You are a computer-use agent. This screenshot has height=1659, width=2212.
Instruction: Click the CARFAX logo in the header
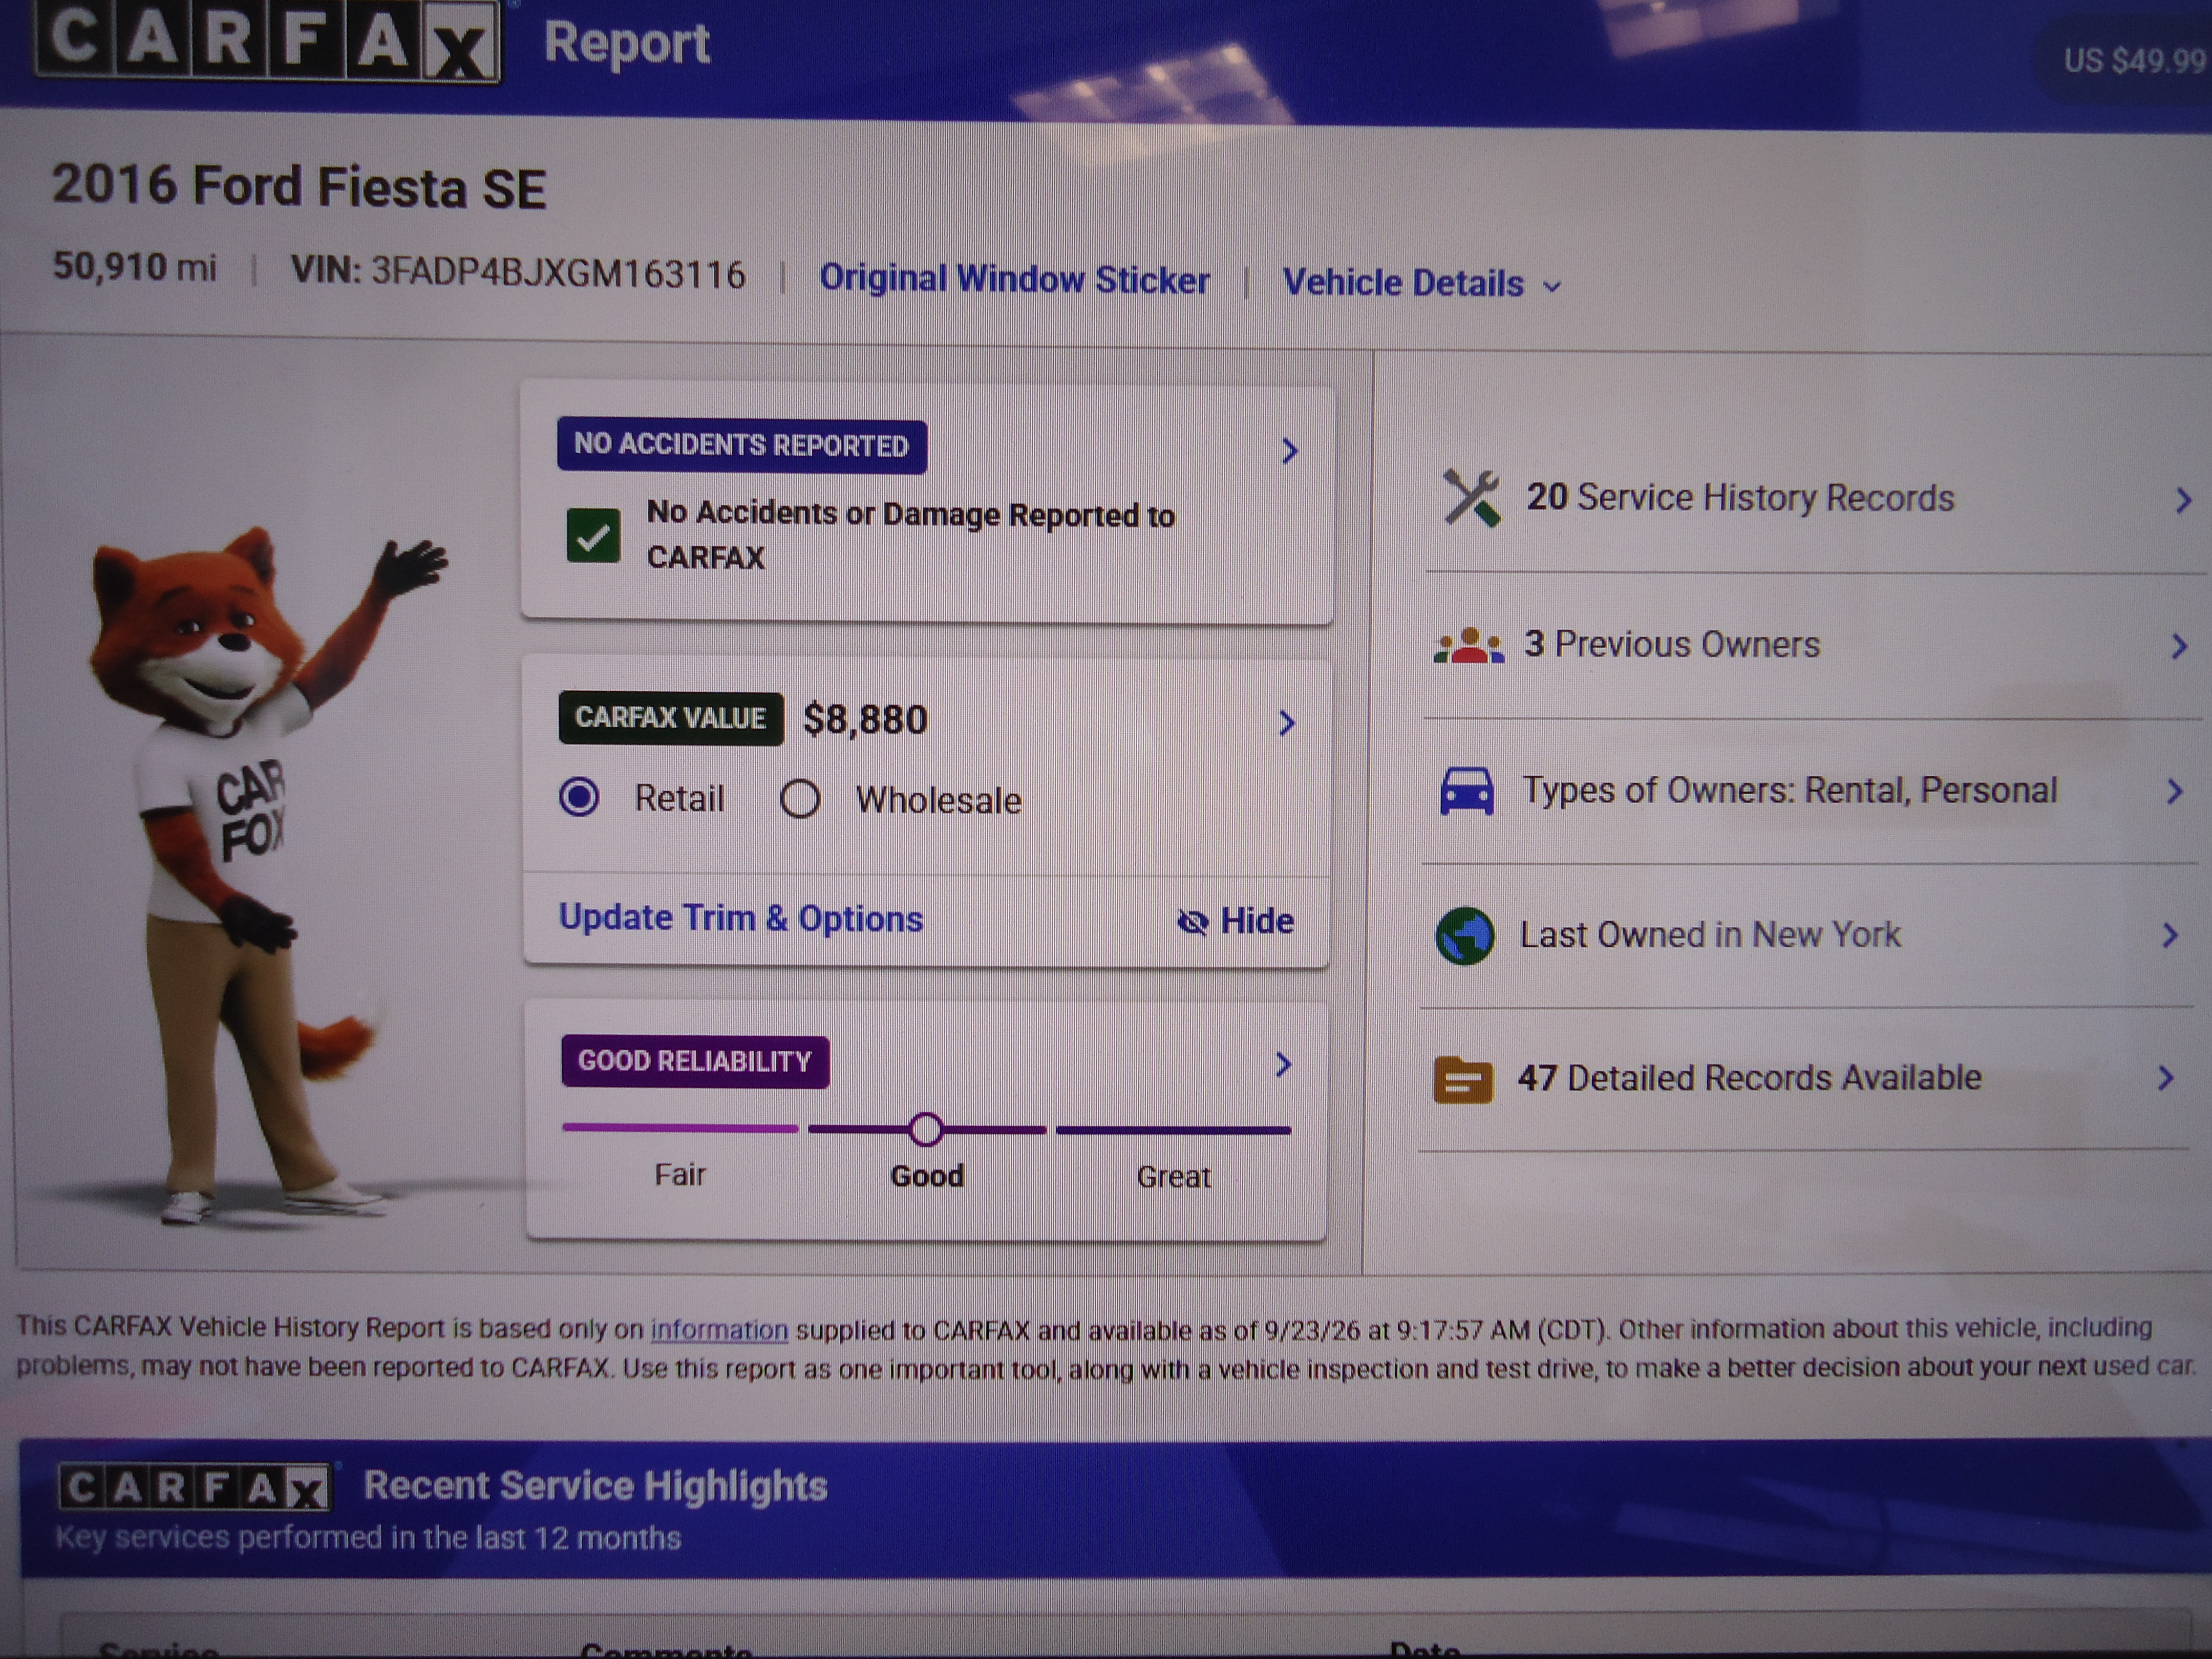(x=268, y=40)
